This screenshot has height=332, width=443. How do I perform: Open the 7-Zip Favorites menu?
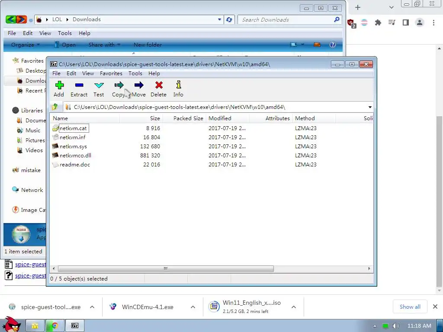coord(111,73)
